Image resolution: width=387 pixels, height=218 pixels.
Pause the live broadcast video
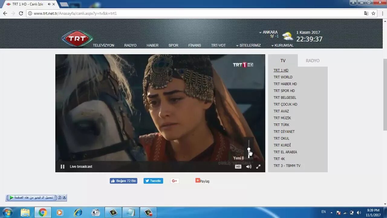(63, 167)
